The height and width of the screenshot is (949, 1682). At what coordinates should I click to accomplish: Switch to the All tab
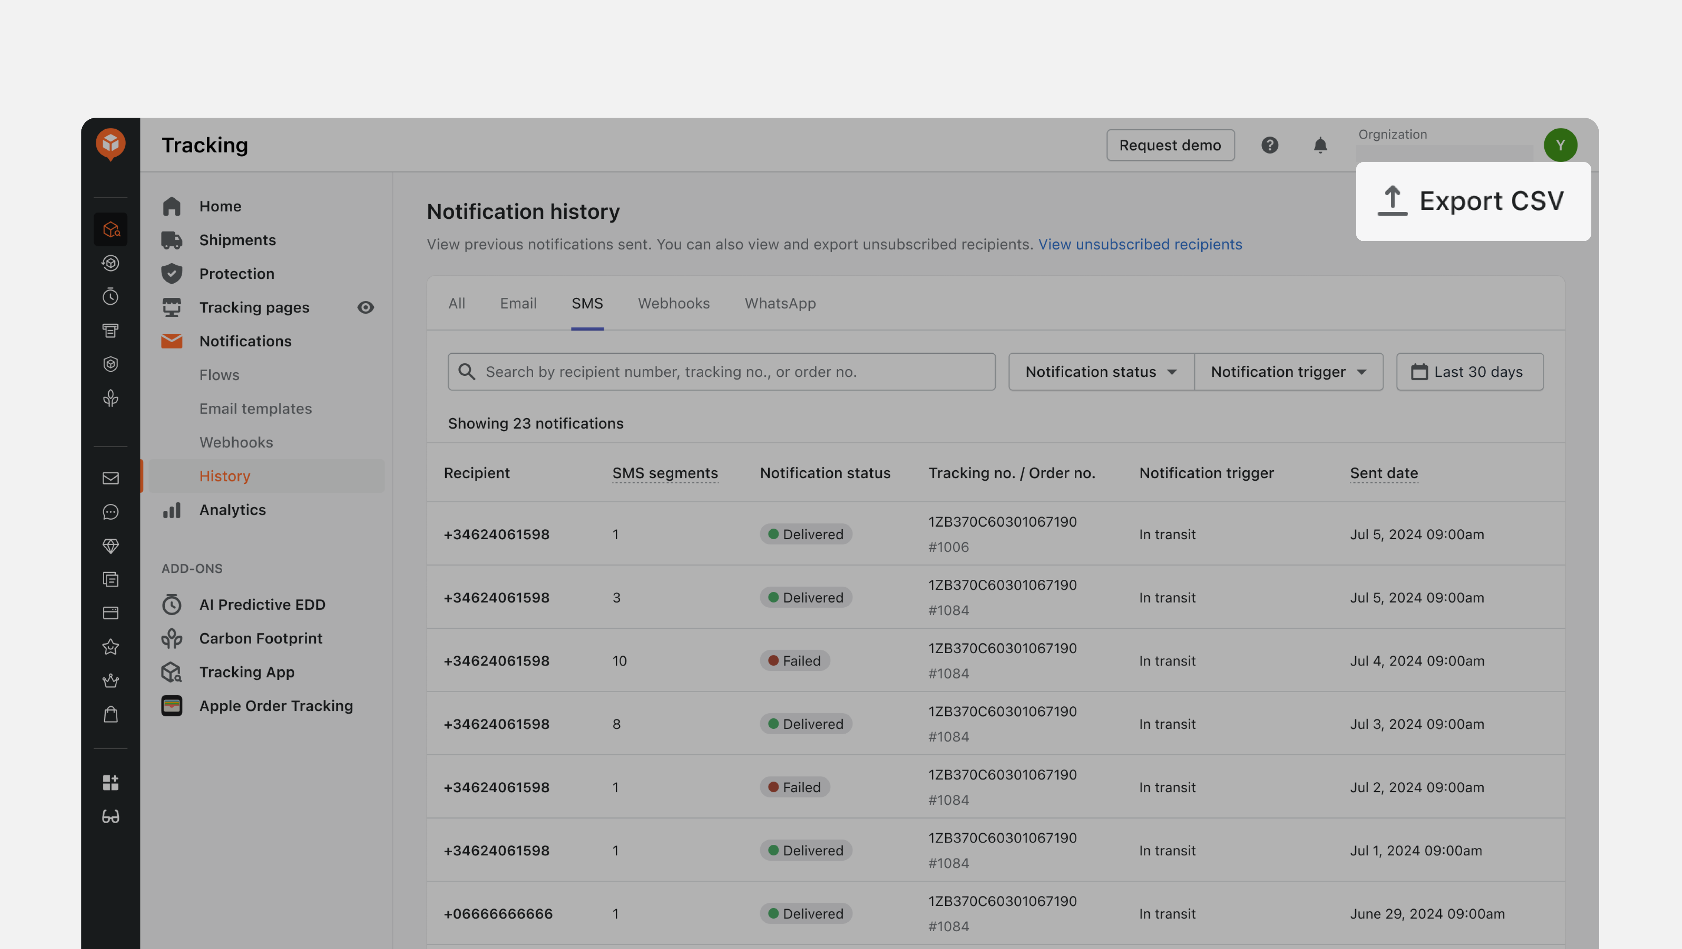point(456,304)
